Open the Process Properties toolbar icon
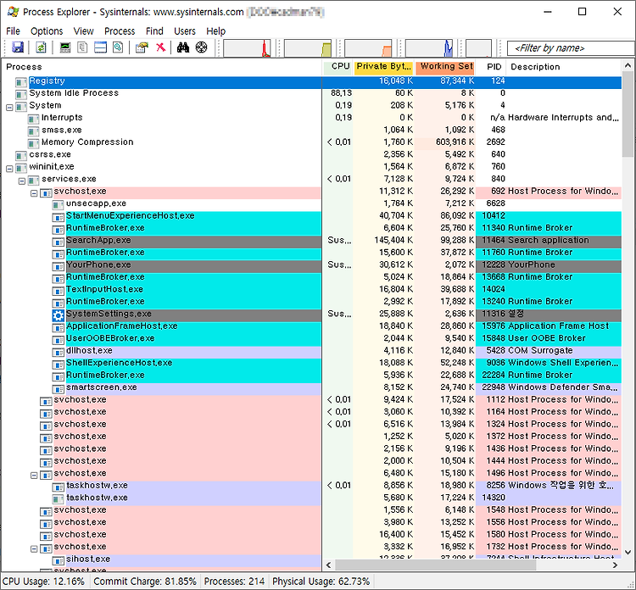636x590 pixels. [142, 47]
